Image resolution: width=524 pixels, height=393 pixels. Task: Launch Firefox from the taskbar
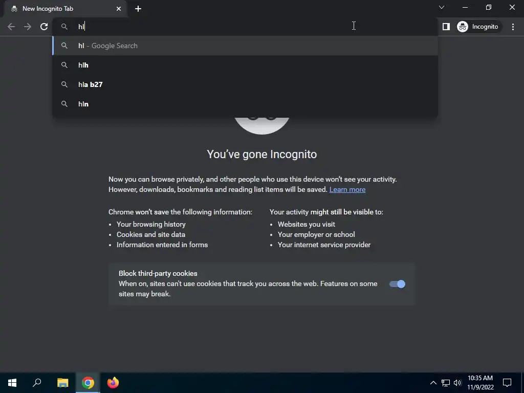pyautogui.click(x=113, y=383)
